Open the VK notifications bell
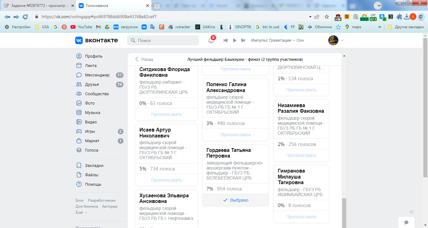The width and height of the screenshot is (428, 228). [211, 40]
